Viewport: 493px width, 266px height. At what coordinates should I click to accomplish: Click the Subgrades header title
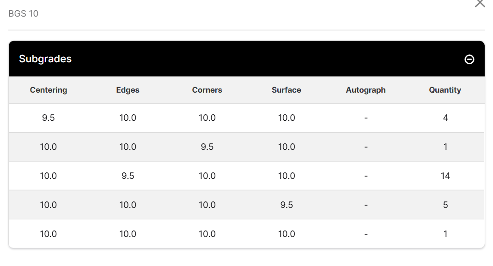[x=45, y=59]
